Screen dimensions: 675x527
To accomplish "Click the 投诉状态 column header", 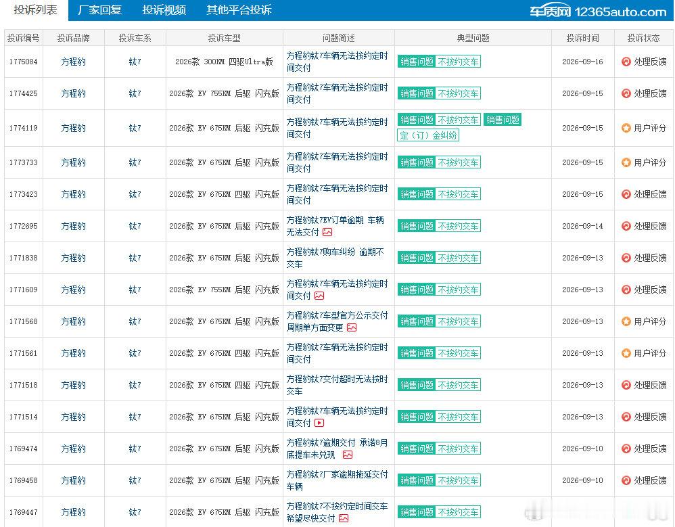I will pos(644,39).
